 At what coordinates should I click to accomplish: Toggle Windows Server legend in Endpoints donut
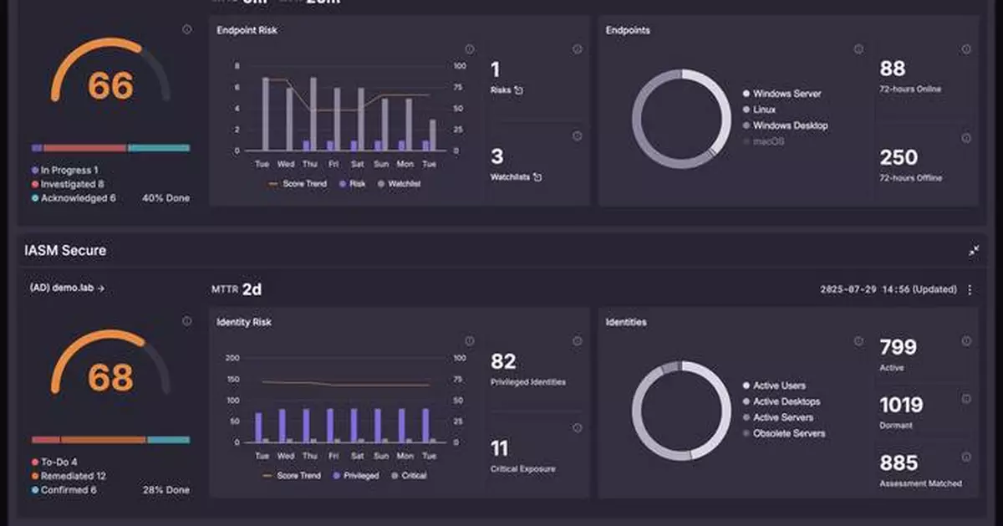782,94
